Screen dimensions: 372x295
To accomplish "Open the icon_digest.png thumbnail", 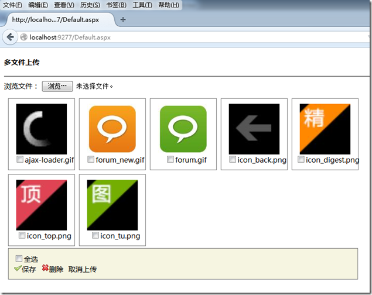I will 325,129.
